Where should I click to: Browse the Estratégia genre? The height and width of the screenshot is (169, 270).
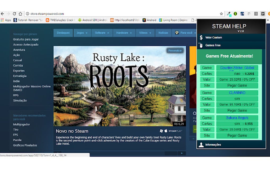point(20,76)
